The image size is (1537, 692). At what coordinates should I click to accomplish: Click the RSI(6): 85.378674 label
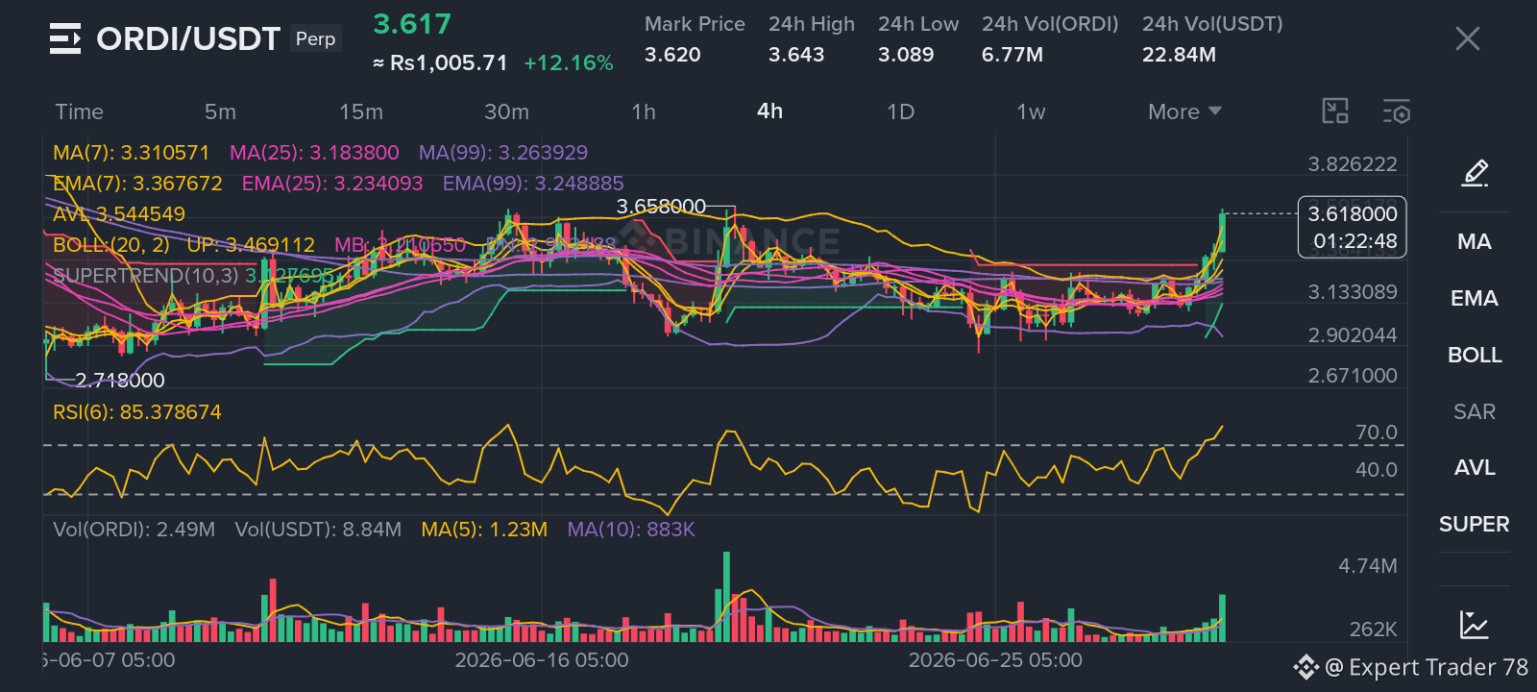[x=136, y=411]
